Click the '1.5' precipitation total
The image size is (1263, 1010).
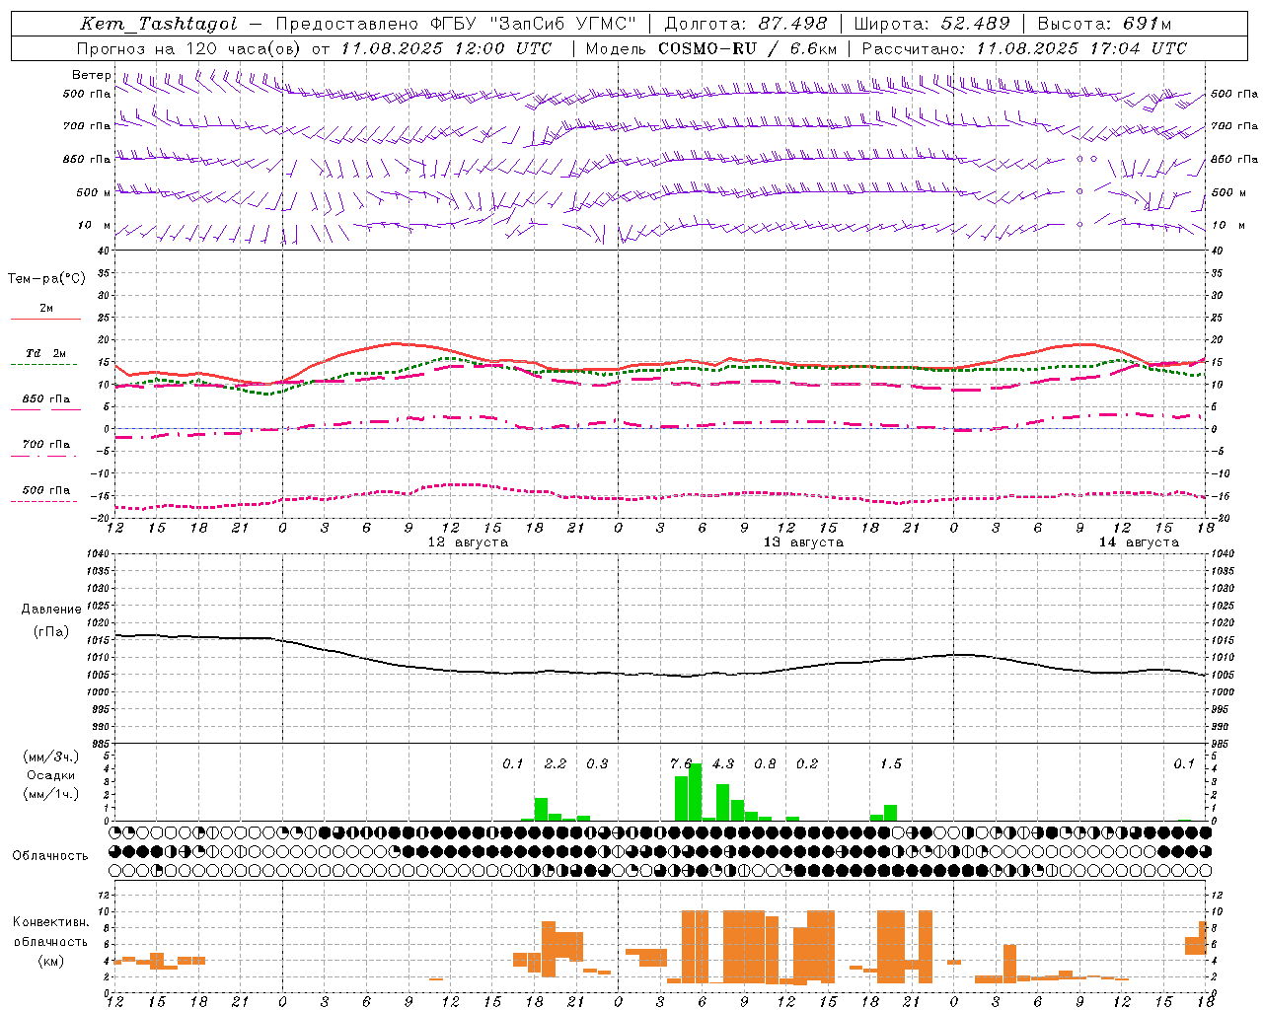pyautogui.click(x=891, y=764)
